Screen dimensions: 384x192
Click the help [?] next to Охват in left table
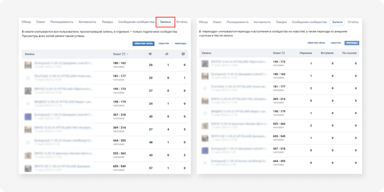pos(124,54)
